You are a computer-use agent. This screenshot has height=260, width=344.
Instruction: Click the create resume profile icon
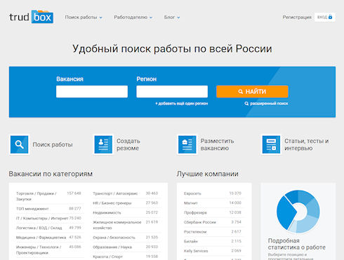(x=103, y=144)
